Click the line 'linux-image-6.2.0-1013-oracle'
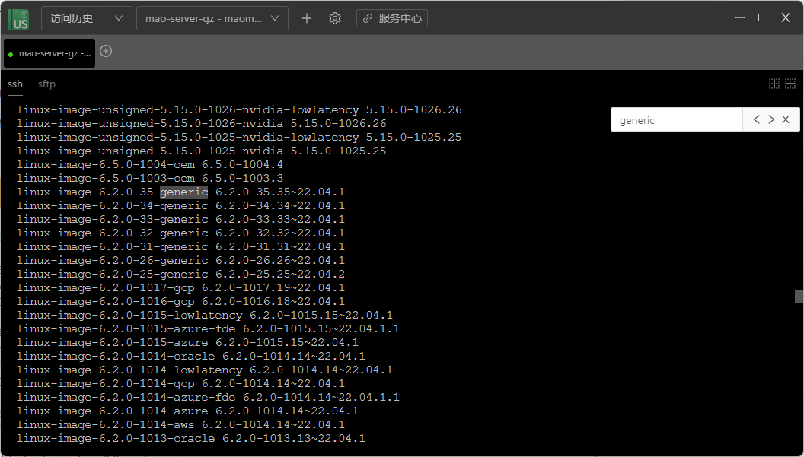 (191, 439)
